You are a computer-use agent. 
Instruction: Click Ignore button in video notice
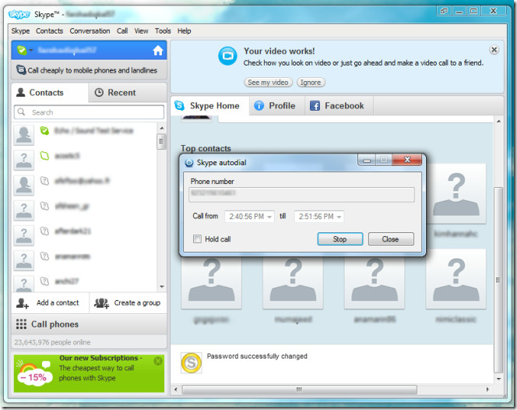(x=311, y=82)
